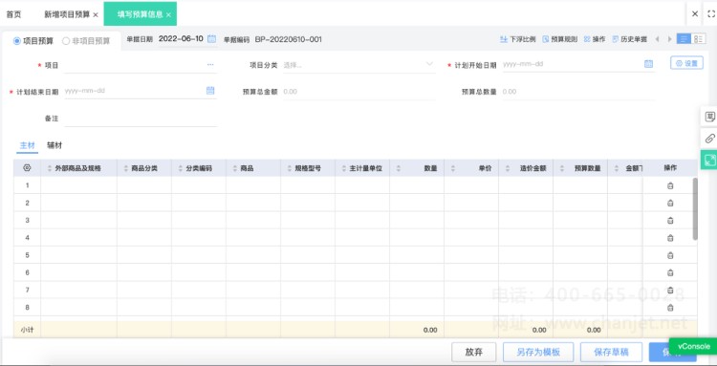Sort by 规格型号 column
The image size is (717, 366).
(x=290, y=168)
